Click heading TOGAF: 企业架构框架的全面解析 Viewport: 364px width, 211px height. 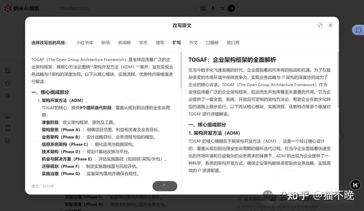tap(232, 60)
